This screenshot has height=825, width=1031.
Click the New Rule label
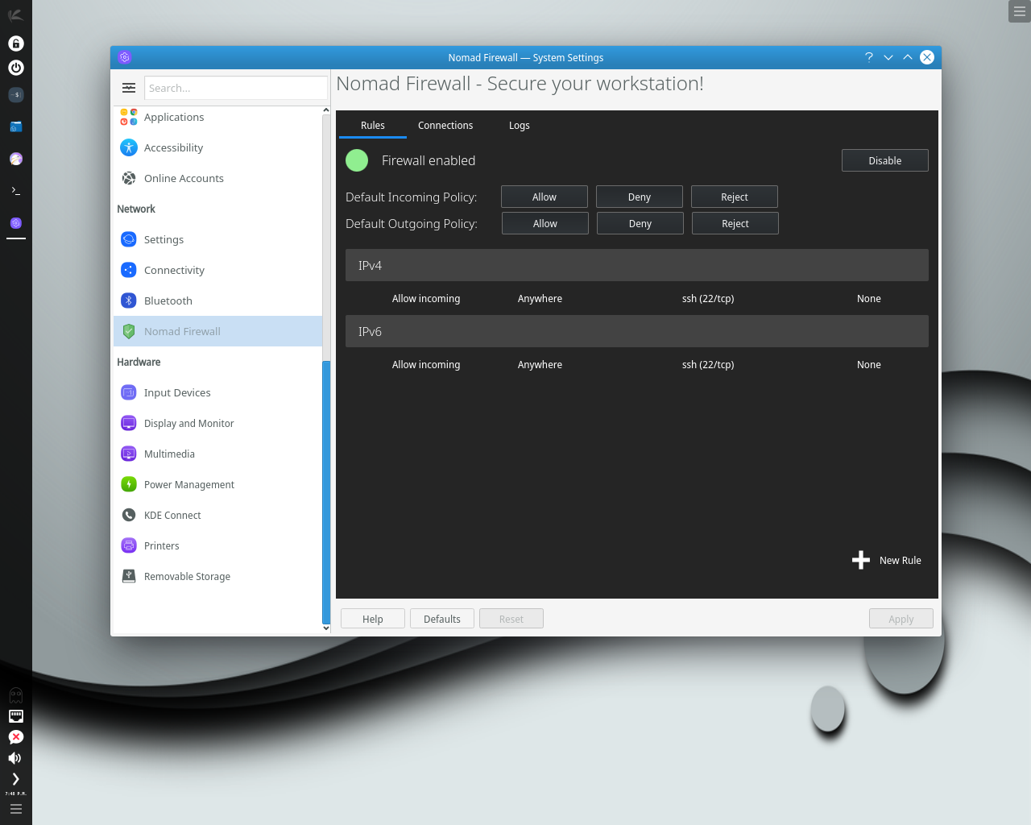[x=901, y=561]
